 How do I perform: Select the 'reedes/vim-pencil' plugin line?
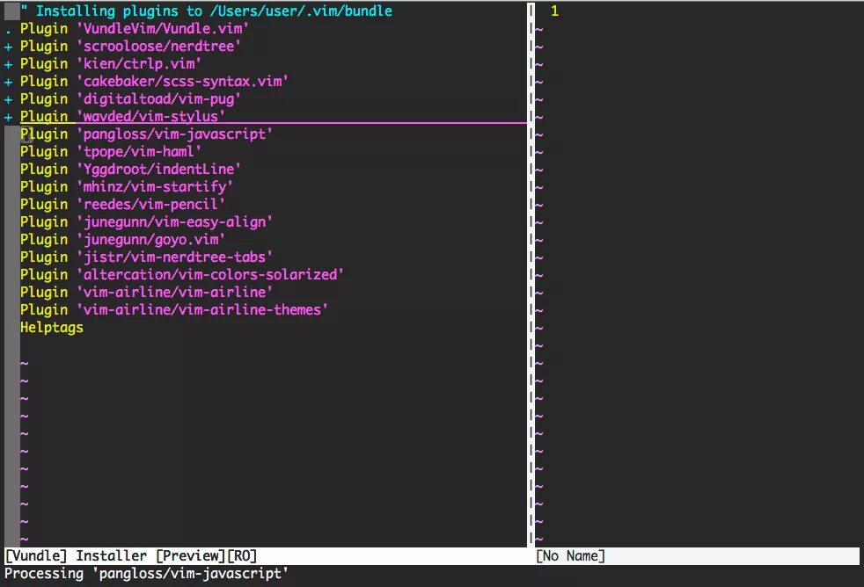pos(123,205)
